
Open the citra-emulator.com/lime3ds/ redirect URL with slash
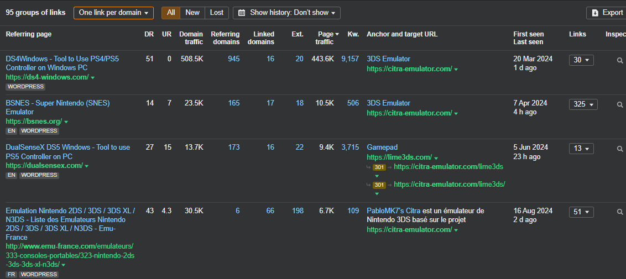click(450, 184)
